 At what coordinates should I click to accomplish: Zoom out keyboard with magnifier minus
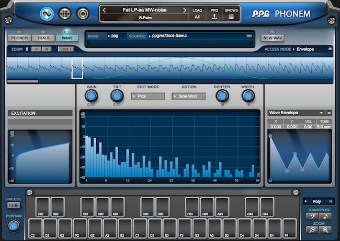(312, 230)
